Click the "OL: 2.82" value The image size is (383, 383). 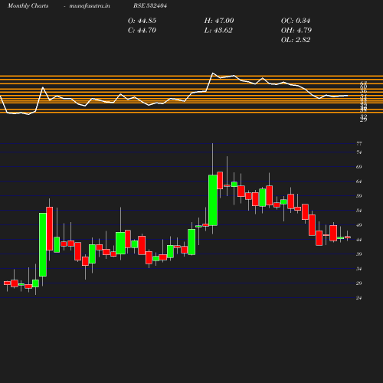[296, 40]
